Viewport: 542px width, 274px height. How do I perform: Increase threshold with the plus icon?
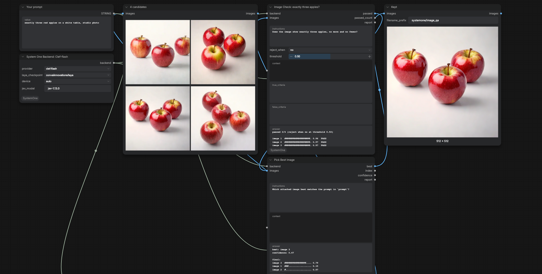[x=369, y=57]
